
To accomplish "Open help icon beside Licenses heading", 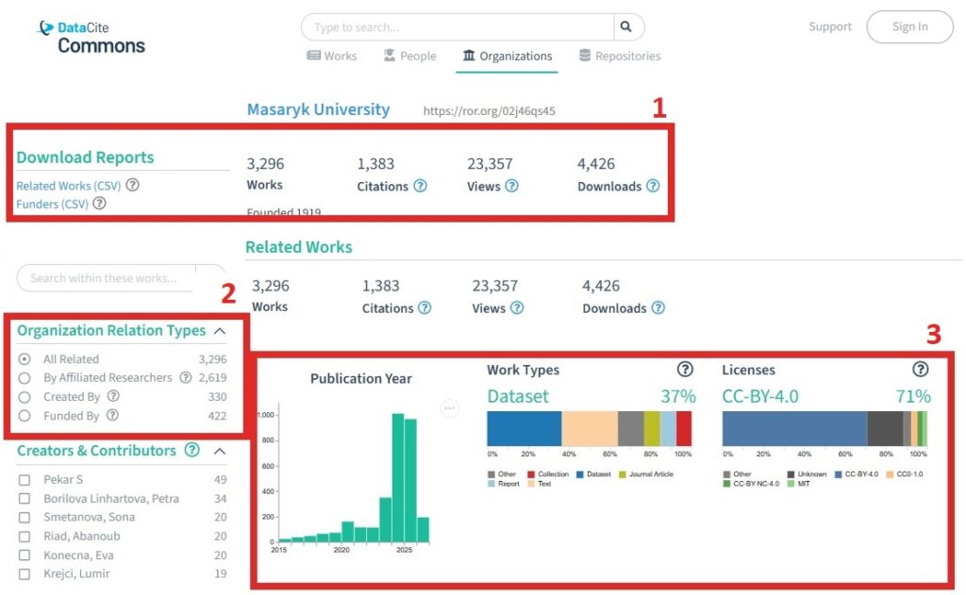I will point(920,370).
